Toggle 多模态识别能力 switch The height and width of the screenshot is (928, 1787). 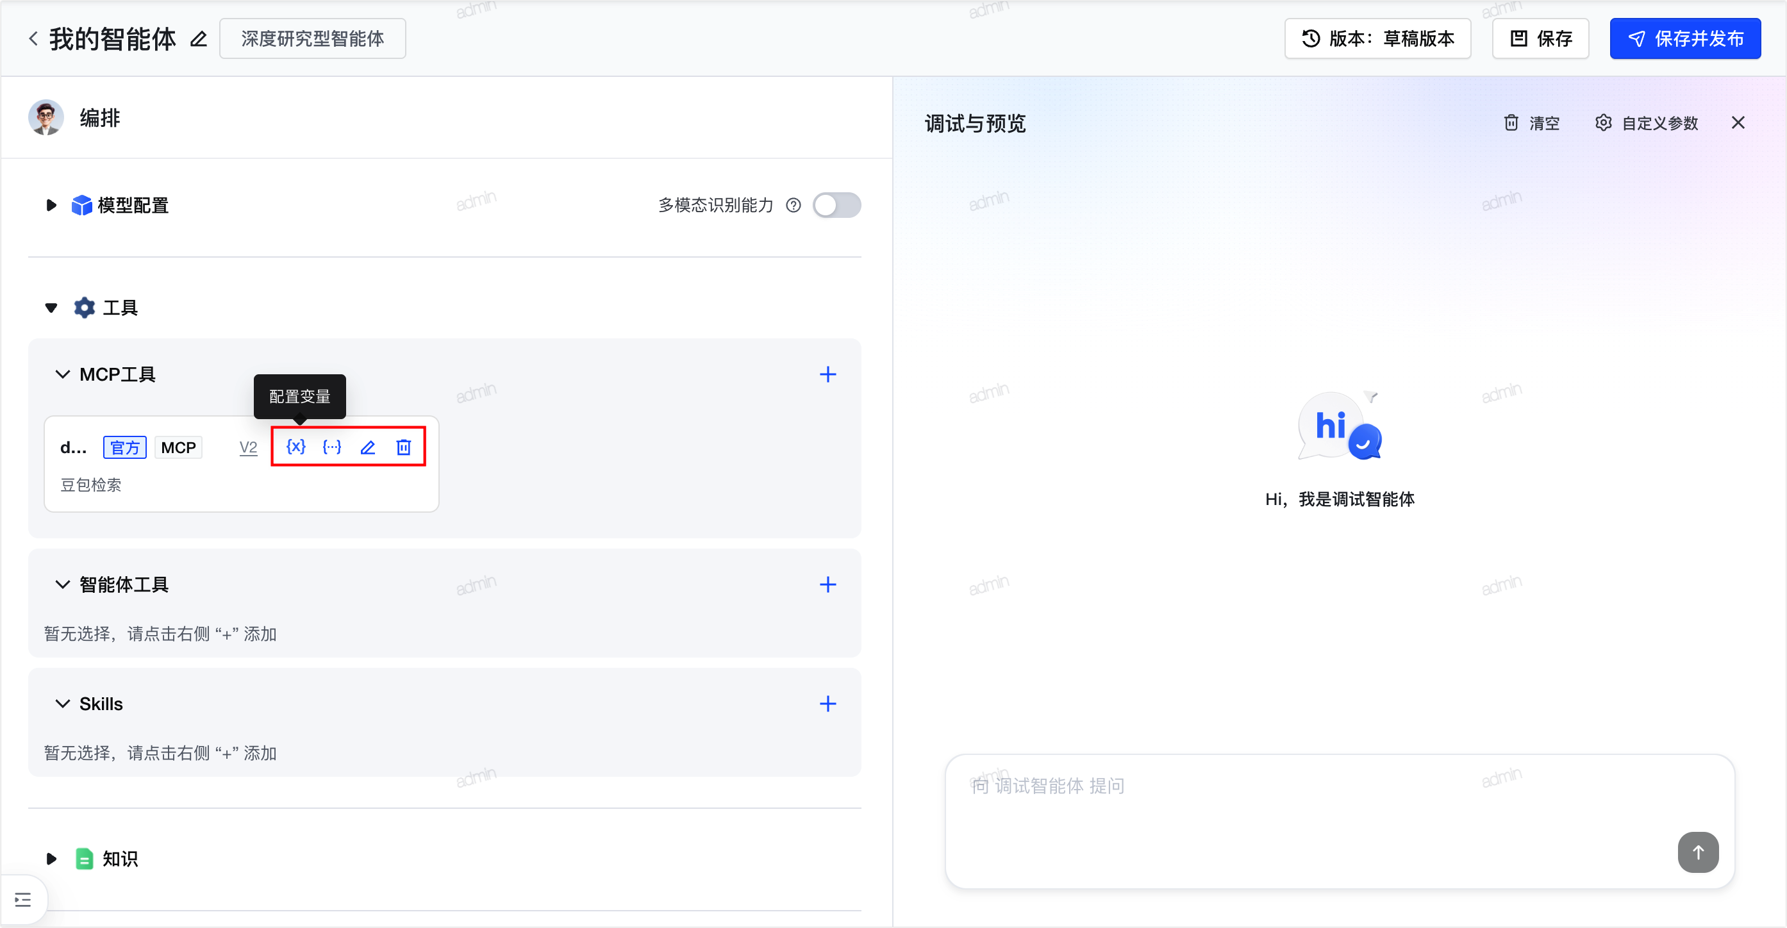coord(836,205)
